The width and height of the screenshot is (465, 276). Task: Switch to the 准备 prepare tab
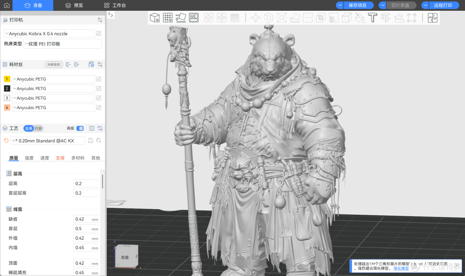tap(33, 5)
